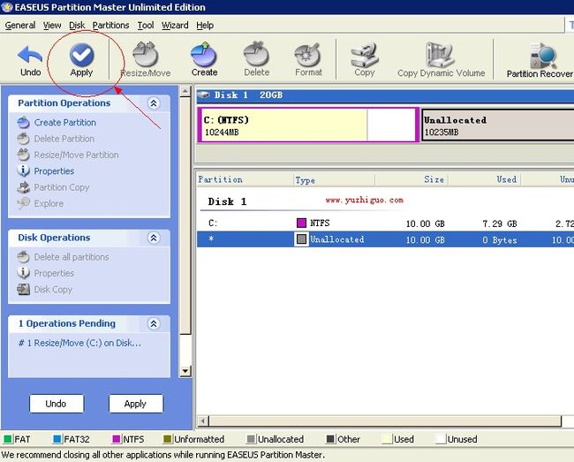Screen dimensions: 574x462
Task: Open the Partitions menu
Action: (110, 26)
